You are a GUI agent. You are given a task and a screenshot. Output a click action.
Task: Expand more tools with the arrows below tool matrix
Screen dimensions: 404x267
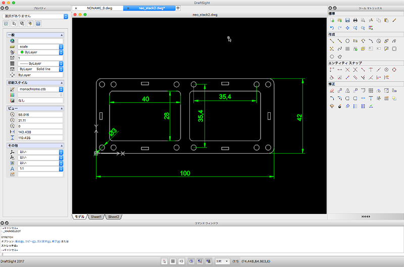pos(366,217)
